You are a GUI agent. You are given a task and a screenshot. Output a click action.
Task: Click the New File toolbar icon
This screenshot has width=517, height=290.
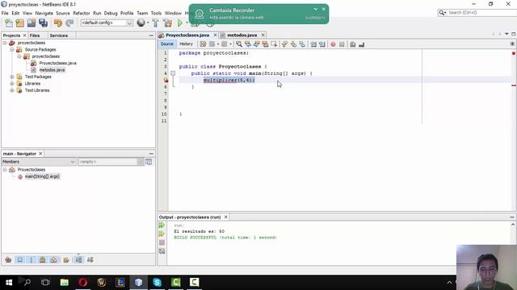9,23
